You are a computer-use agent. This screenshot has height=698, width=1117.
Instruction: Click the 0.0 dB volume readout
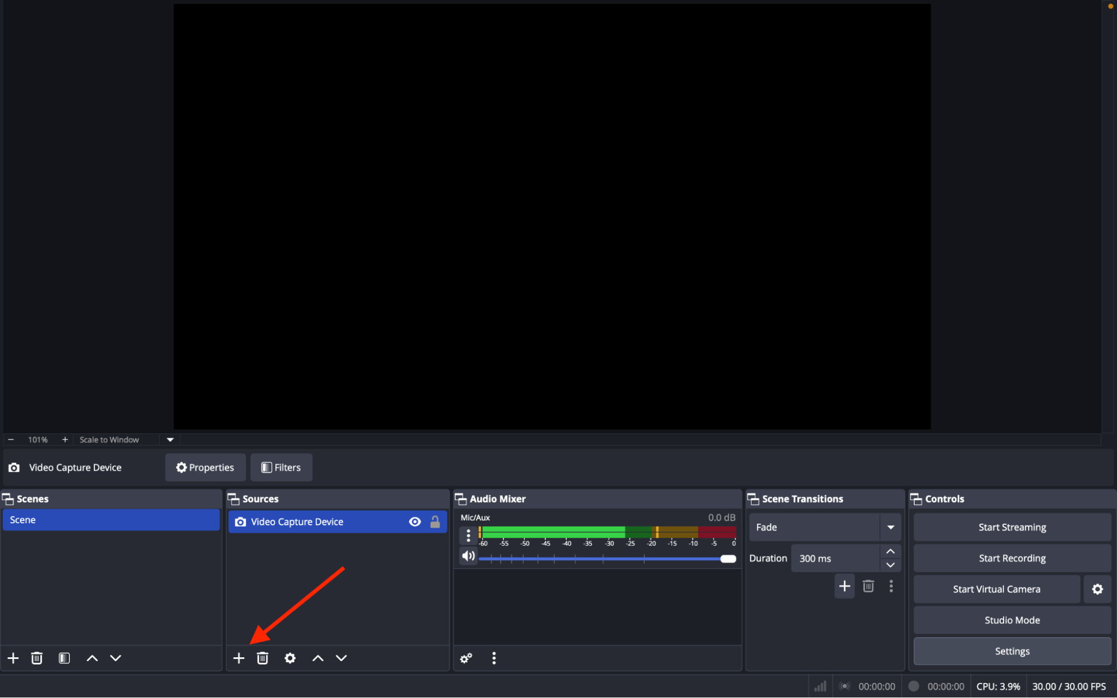click(721, 518)
